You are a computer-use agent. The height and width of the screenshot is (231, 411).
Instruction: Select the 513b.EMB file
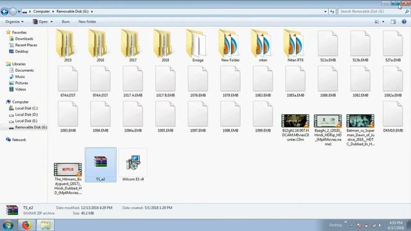tap(360, 46)
